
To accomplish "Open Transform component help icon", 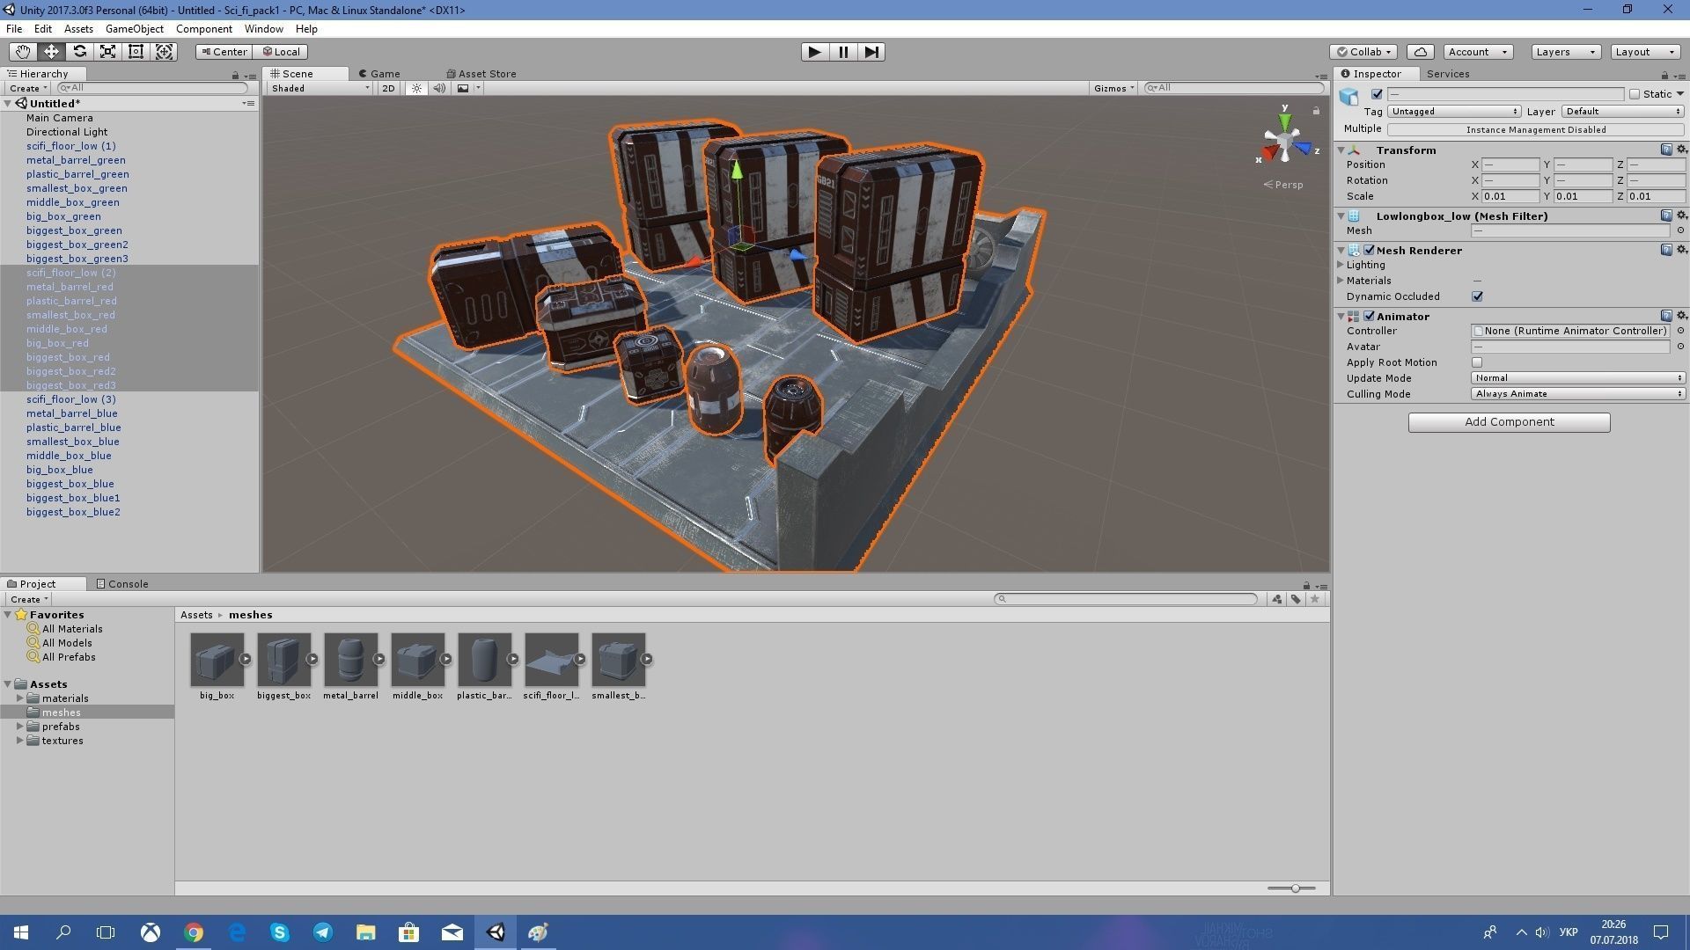I will point(1665,150).
